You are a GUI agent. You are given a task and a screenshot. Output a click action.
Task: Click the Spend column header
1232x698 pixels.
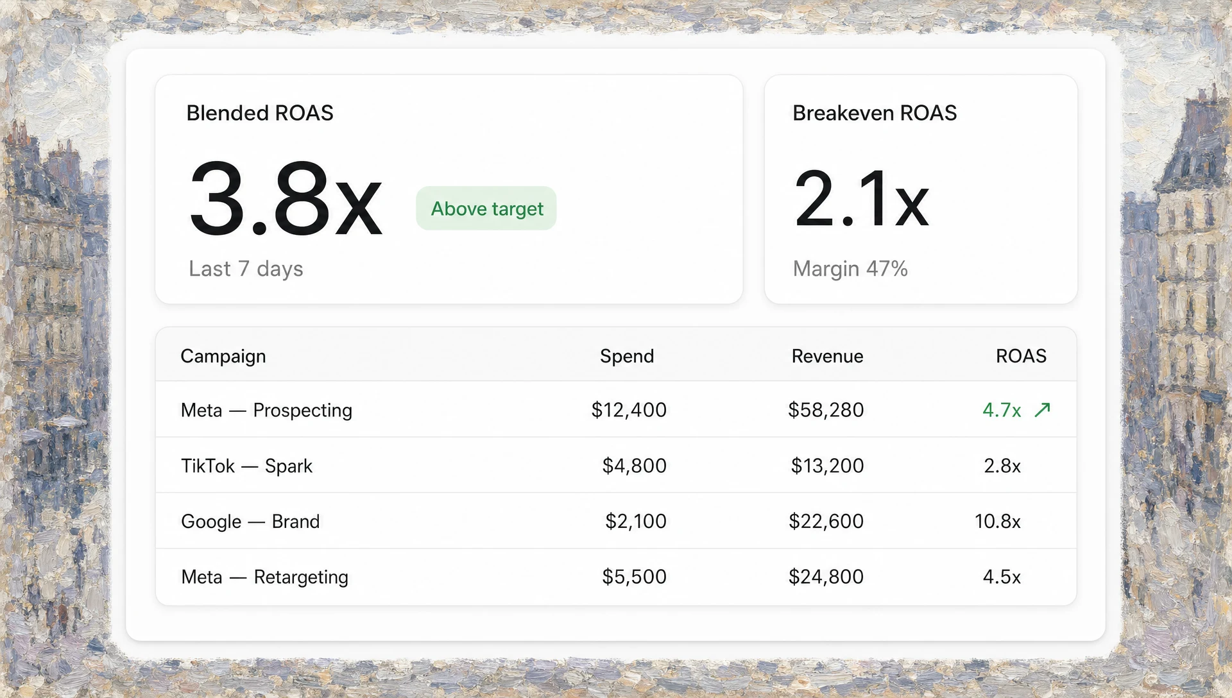point(627,356)
